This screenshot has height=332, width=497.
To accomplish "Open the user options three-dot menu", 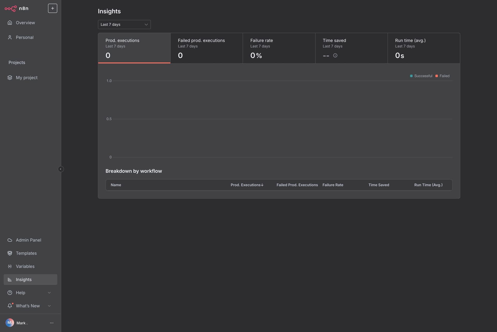I will (x=52, y=323).
